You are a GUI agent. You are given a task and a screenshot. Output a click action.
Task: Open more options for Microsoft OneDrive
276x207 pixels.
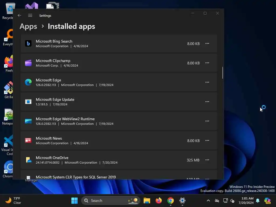click(207, 160)
